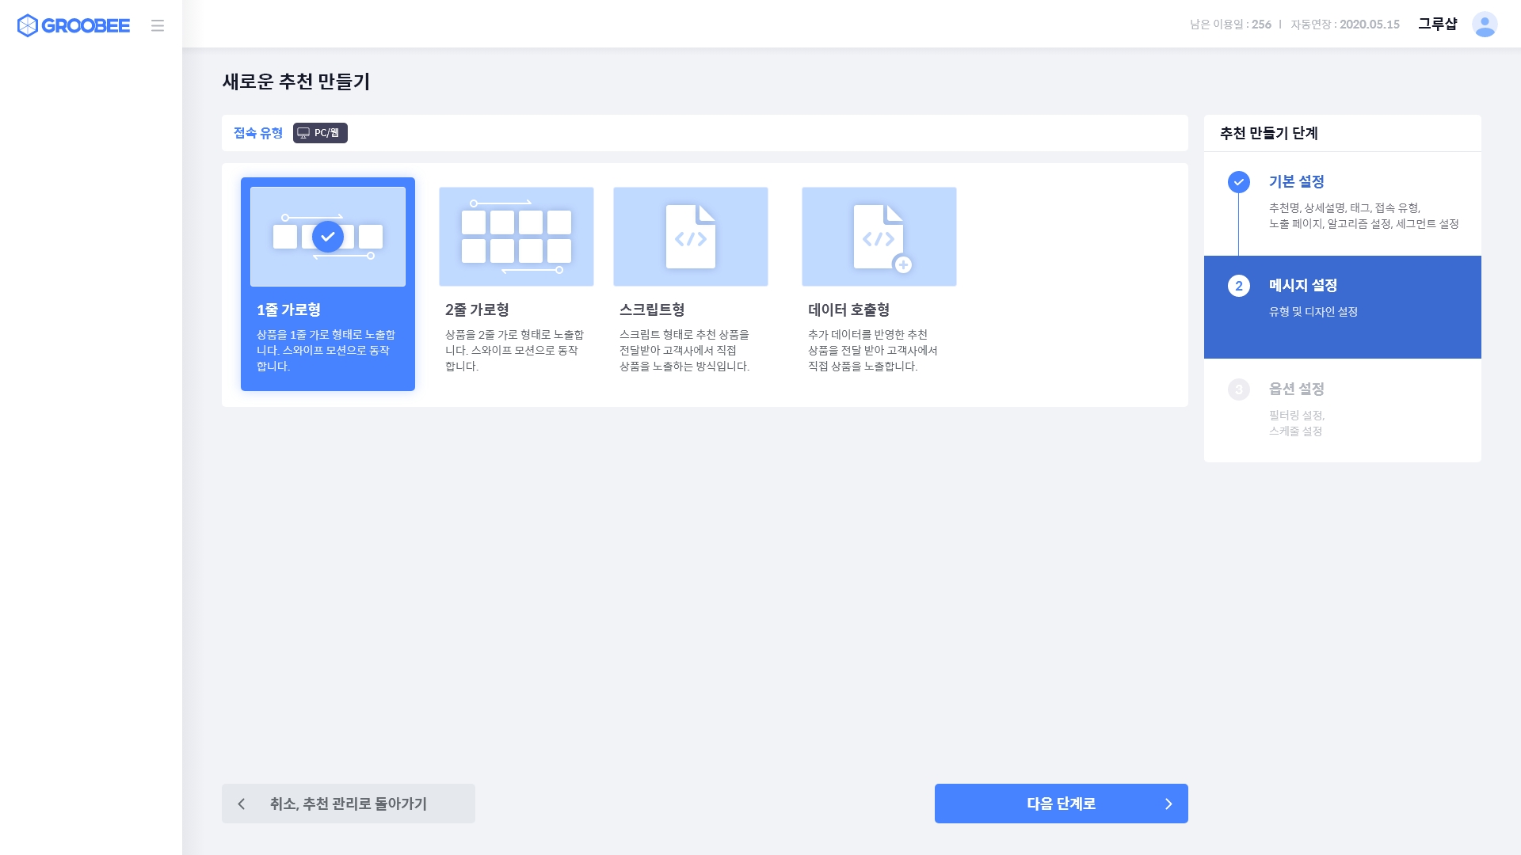Click the PC/웹 monitor badge
Viewport: 1521px width, 855px height.
[320, 133]
